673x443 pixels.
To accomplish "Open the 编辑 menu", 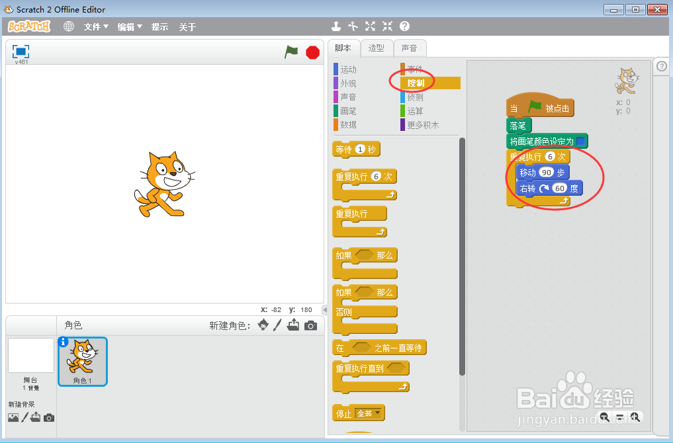I will pos(130,27).
